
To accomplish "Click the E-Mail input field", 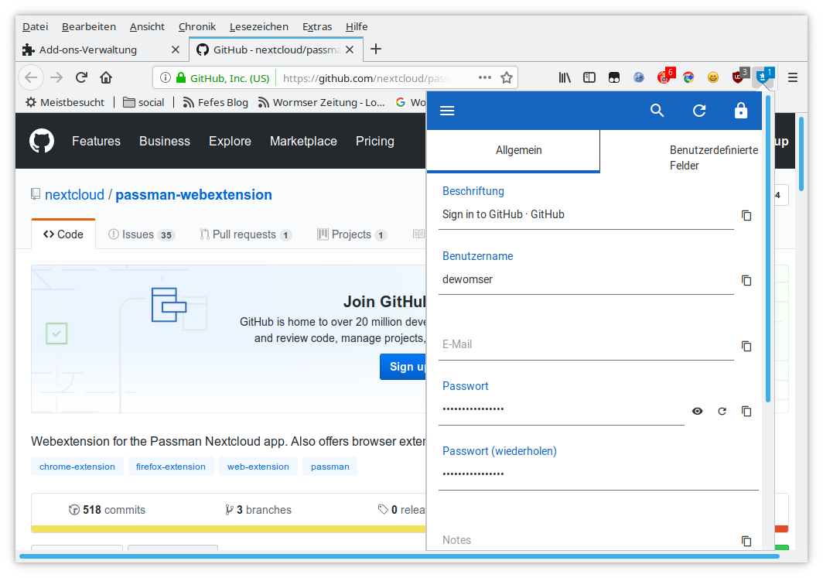I will click(586, 345).
